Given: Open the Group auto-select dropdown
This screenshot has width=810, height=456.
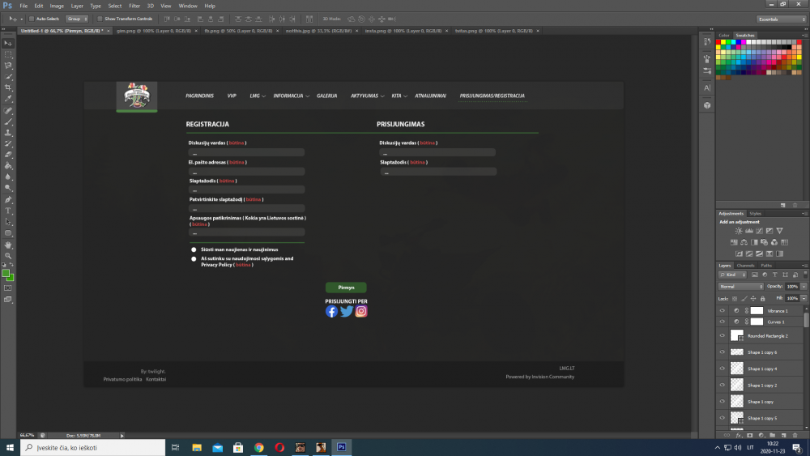Looking at the screenshot, I should [77, 18].
